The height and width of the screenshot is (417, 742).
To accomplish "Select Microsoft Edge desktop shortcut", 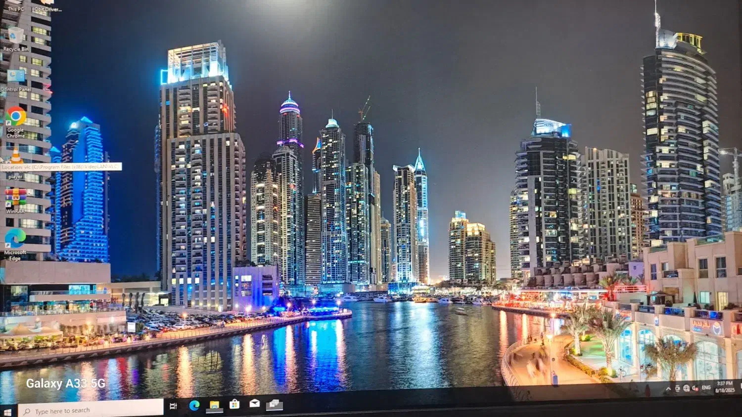I will [x=15, y=239].
